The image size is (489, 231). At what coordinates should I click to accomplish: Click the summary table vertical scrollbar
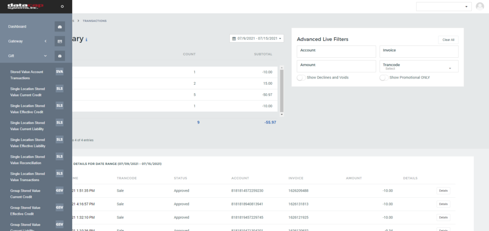[282, 91]
